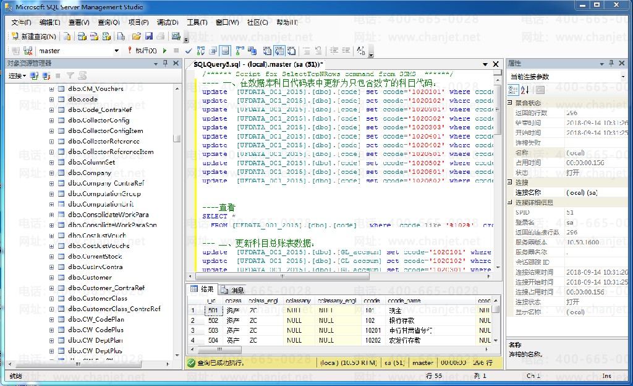The width and height of the screenshot is (633, 386).
Task: Click the Open File folder icon
Action: [x=137, y=36]
